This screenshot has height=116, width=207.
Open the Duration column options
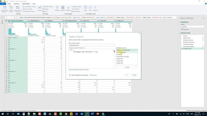[x=95, y=9]
